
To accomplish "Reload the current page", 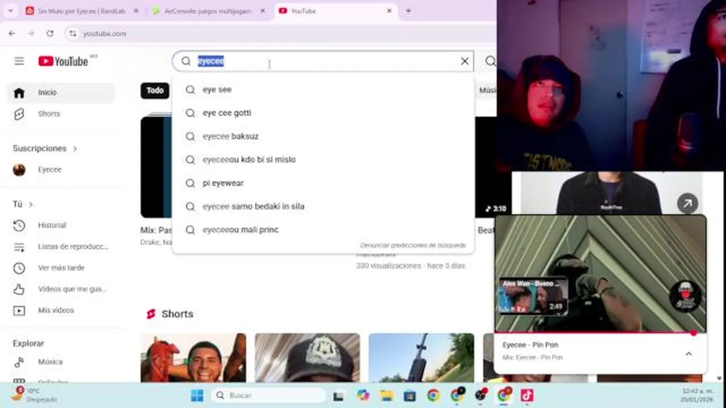I will [x=50, y=33].
